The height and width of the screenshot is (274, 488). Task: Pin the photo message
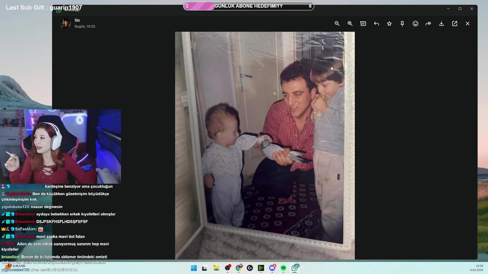(x=402, y=24)
